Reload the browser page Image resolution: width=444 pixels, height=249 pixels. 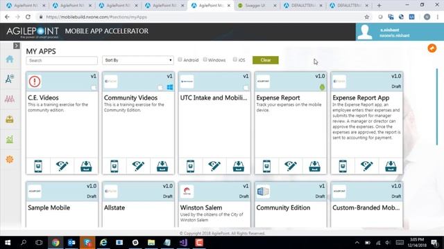tap(28, 17)
